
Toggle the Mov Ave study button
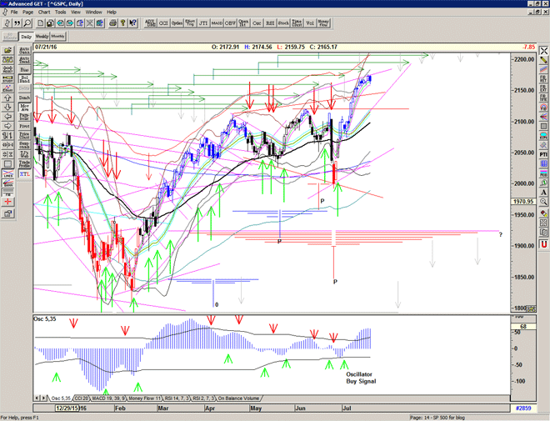(x=24, y=108)
